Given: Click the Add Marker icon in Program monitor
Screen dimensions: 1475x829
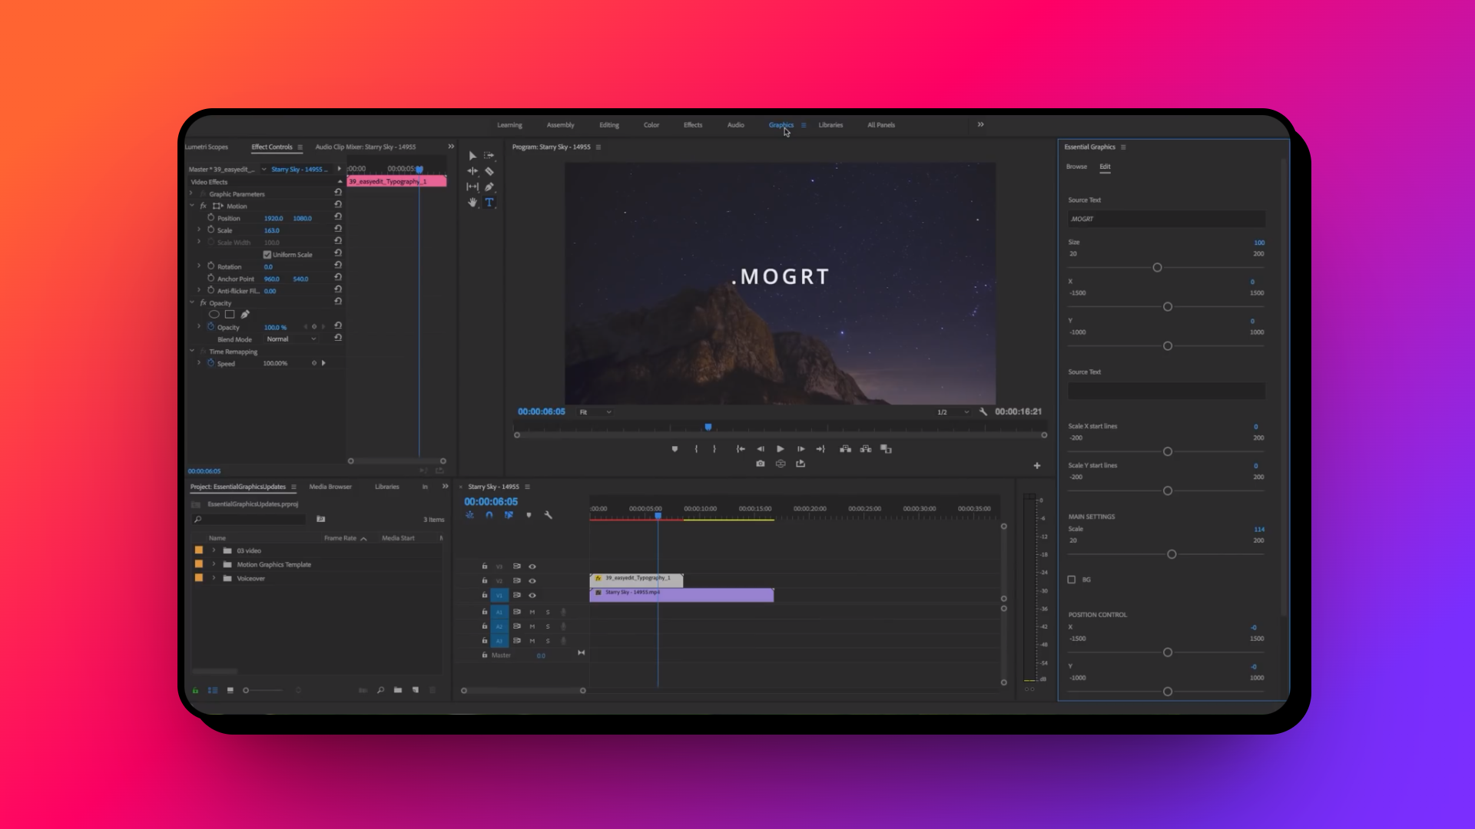Looking at the screenshot, I should point(675,448).
